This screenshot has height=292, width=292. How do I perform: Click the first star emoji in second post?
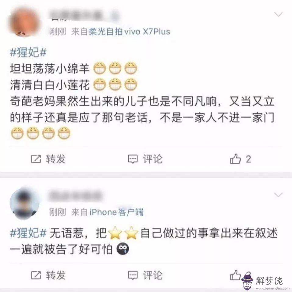(115, 233)
